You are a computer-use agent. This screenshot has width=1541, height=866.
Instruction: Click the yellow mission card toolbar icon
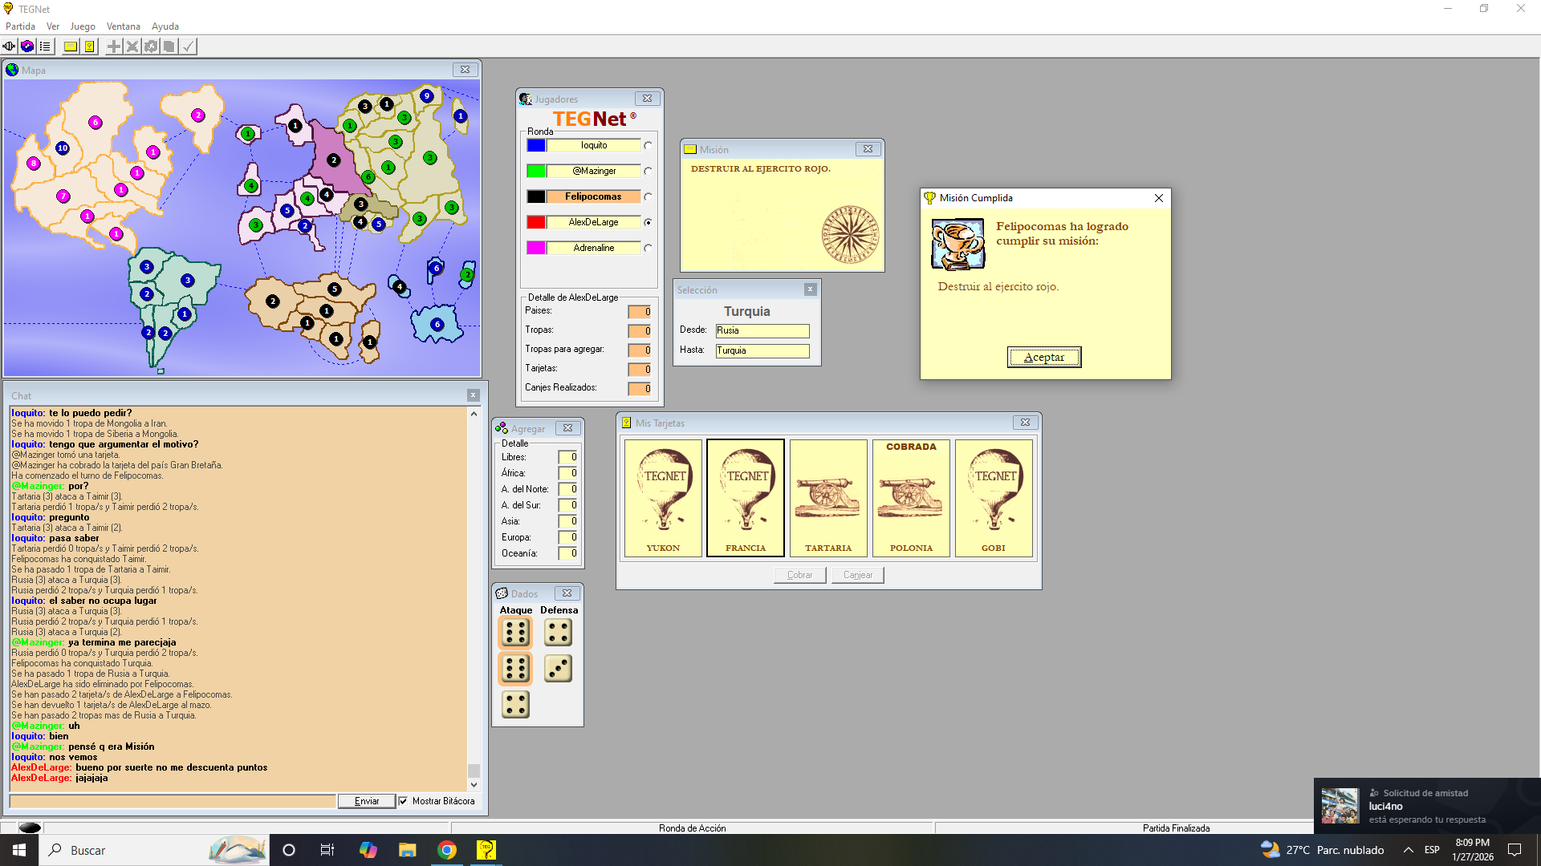click(71, 47)
